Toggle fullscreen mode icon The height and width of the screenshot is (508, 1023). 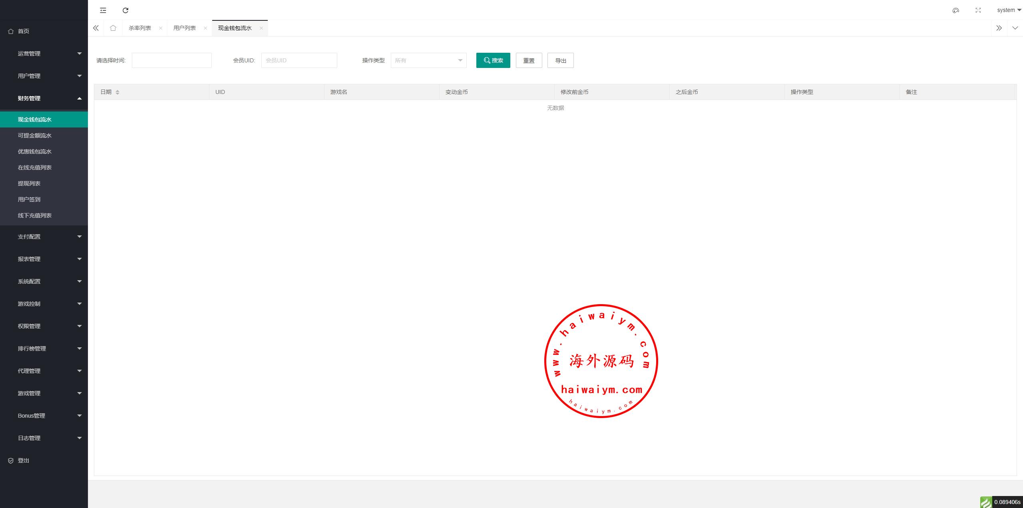(x=978, y=10)
